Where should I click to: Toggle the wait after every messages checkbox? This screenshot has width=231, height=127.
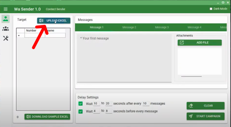81,104
